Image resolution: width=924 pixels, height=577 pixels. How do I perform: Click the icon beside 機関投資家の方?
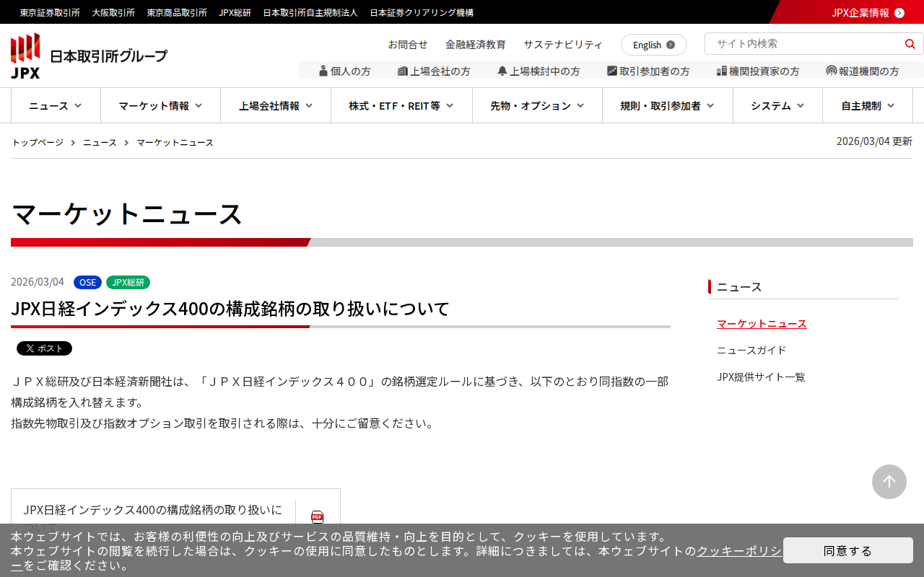[x=721, y=71]
